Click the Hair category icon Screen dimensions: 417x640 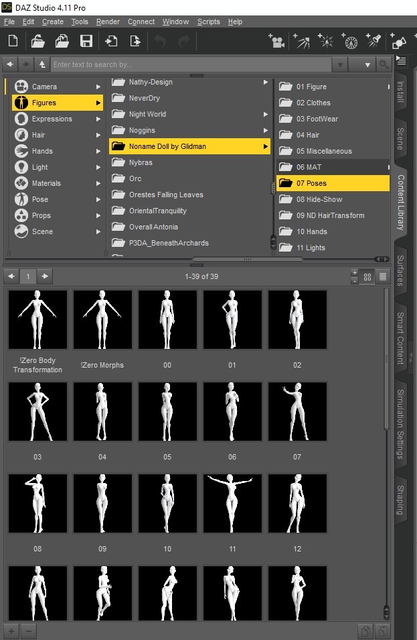[x=21, y=135]
